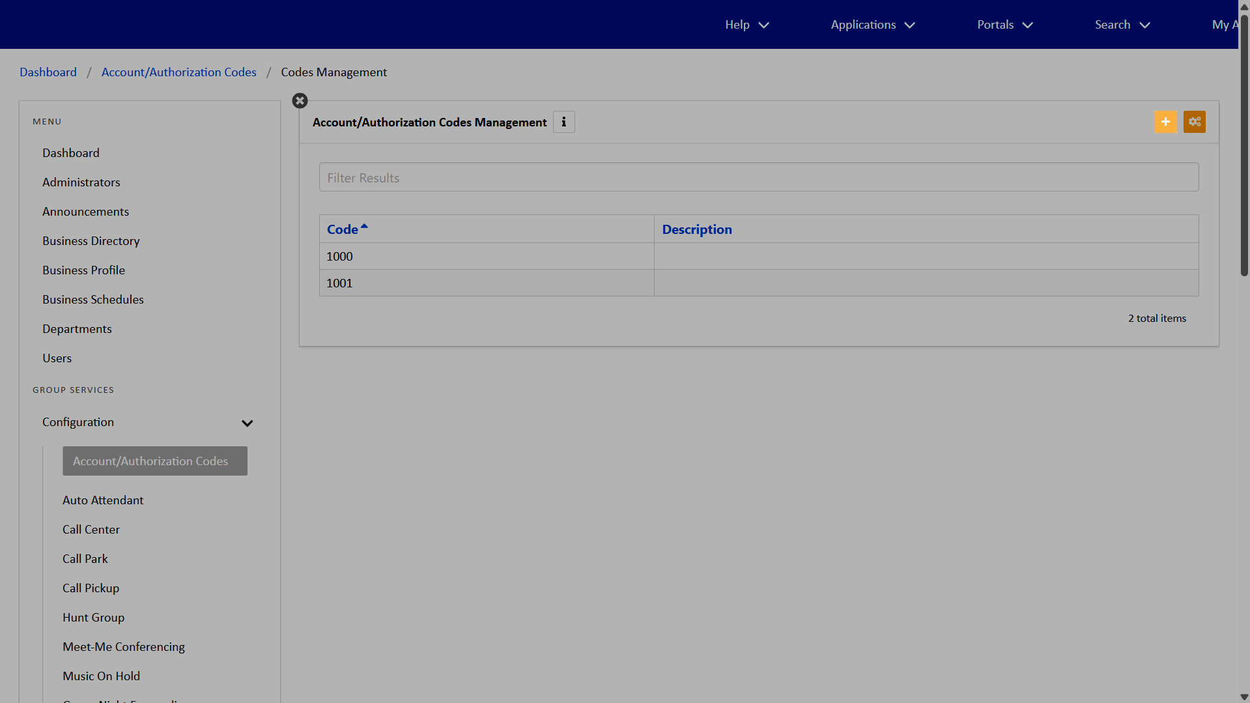Image resolution: width=1250 pixels, height=703 pixels.
Task: Sort table by Description column header
Action: tap(696, 229)
